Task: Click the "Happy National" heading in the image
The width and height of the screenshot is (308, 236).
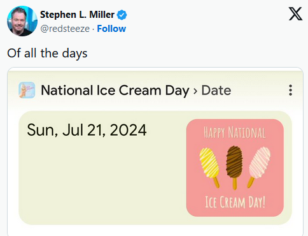Action: click(235, 133)
